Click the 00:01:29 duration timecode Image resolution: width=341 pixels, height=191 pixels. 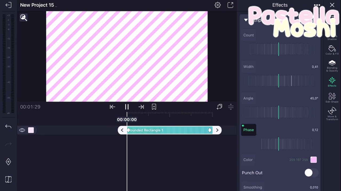[x=30, y=107]
